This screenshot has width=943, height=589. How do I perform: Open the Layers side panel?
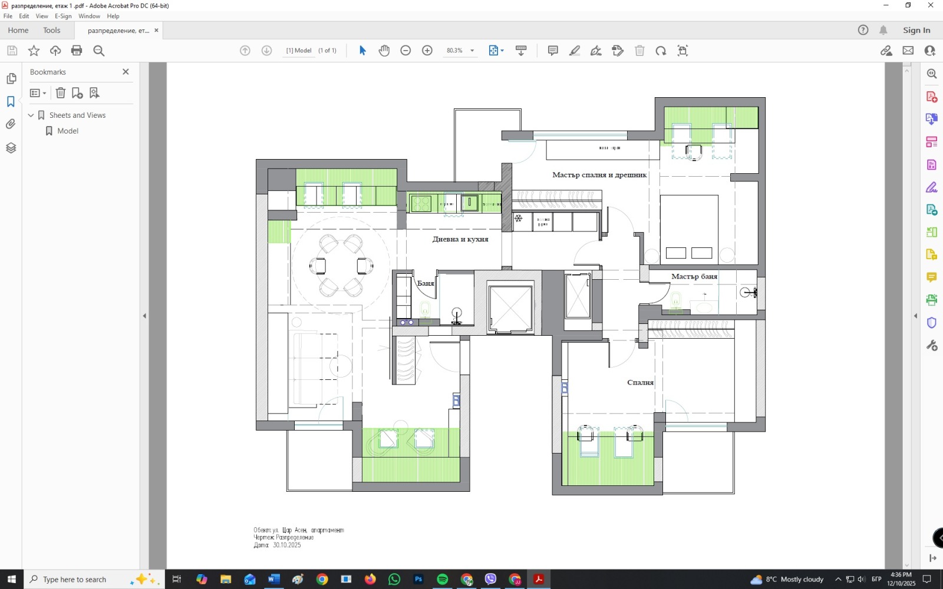(11, 148)
